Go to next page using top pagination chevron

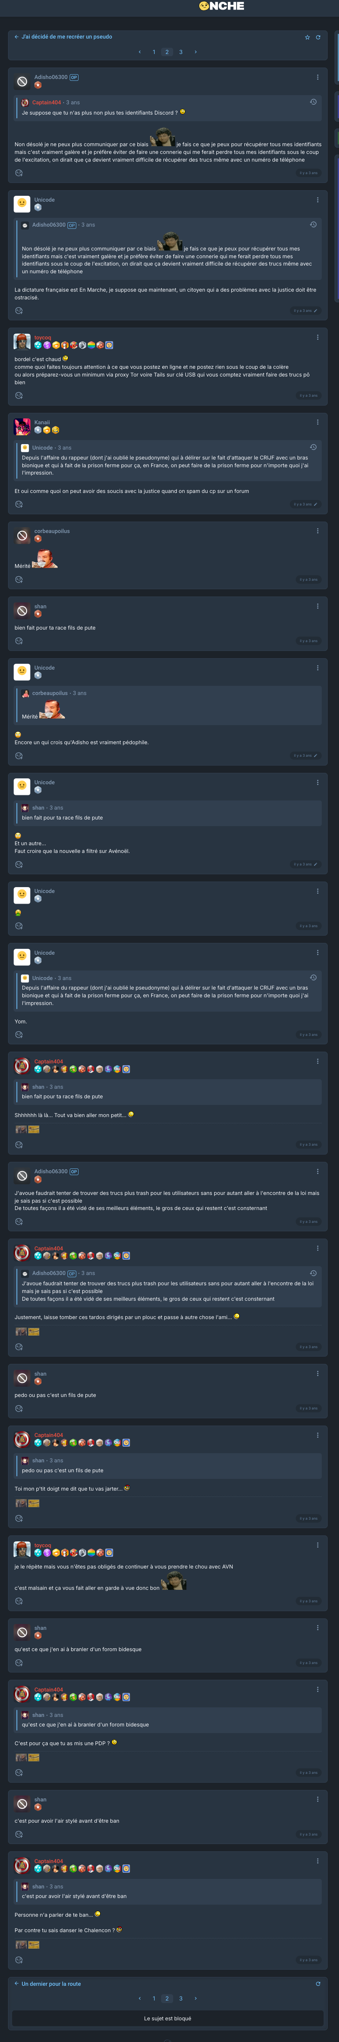196,52
